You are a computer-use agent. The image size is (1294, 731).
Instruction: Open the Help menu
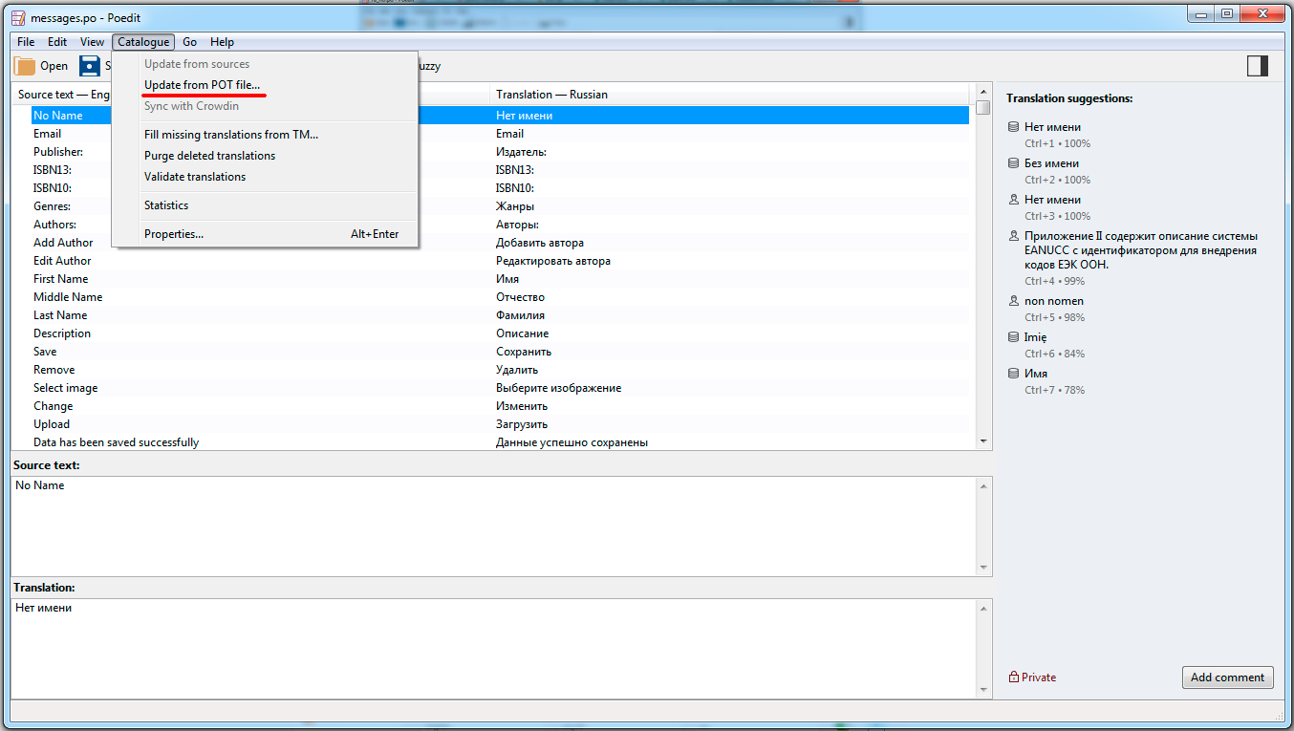coord(222,42)
